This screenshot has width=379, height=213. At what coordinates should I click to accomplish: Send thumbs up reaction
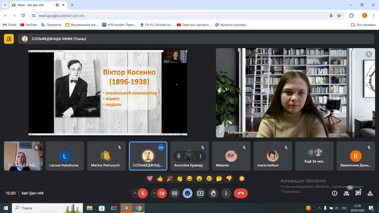[x=160, y=178]
